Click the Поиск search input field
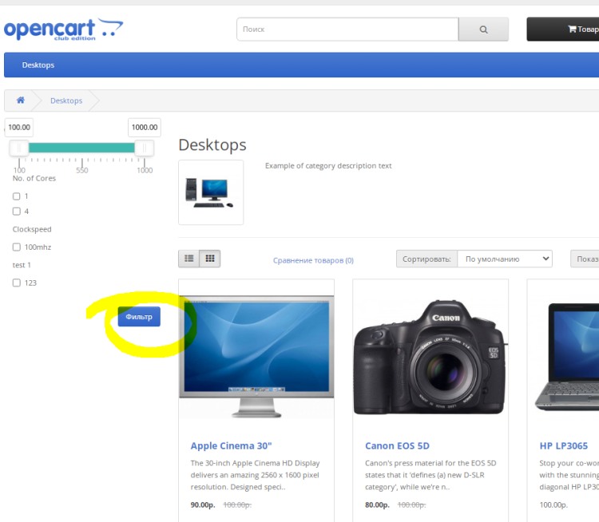The width and height of the screenshot is (599, 522). (347, 30)
